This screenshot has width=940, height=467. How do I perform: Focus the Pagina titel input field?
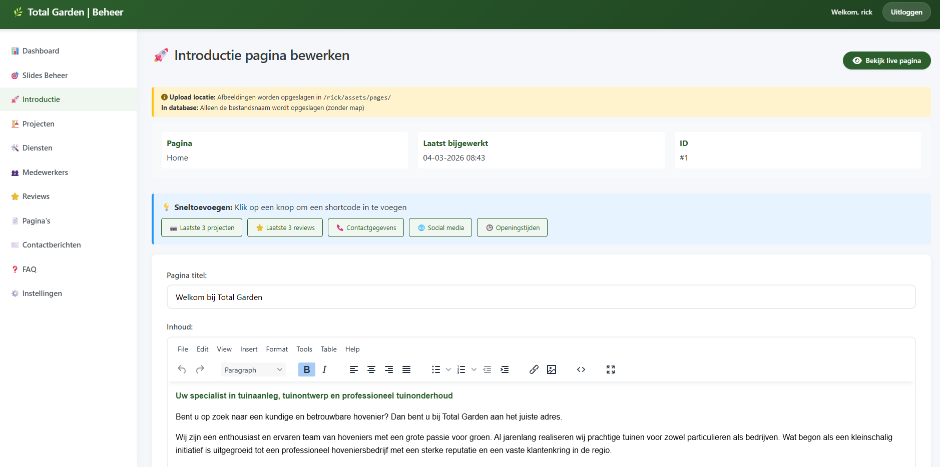[x=541, y=297]
